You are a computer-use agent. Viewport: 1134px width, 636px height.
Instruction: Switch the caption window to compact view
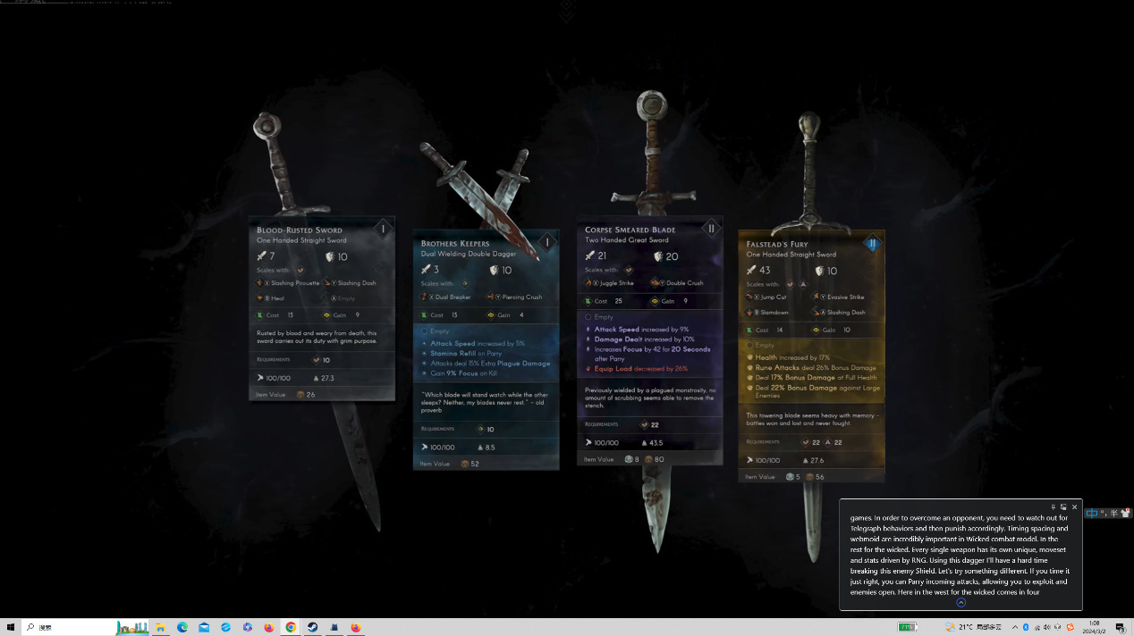(x=1064, y=507)
